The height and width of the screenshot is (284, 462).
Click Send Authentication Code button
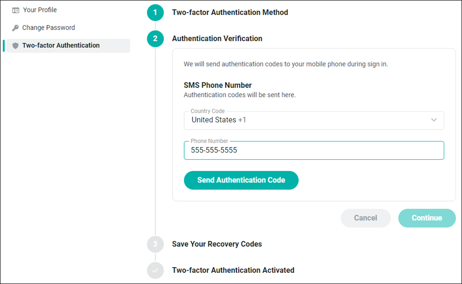241,180
